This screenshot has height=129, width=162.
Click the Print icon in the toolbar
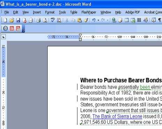click(x=38, y=20)
